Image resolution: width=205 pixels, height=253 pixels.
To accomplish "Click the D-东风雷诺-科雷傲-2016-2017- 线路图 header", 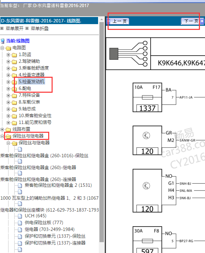I will click(49, 21).
